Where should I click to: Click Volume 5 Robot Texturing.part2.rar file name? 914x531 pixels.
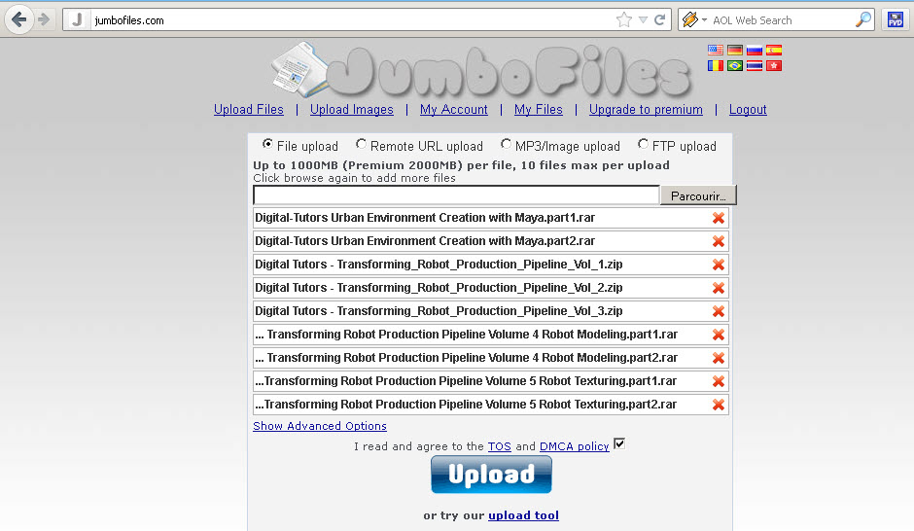click(466, 405)
